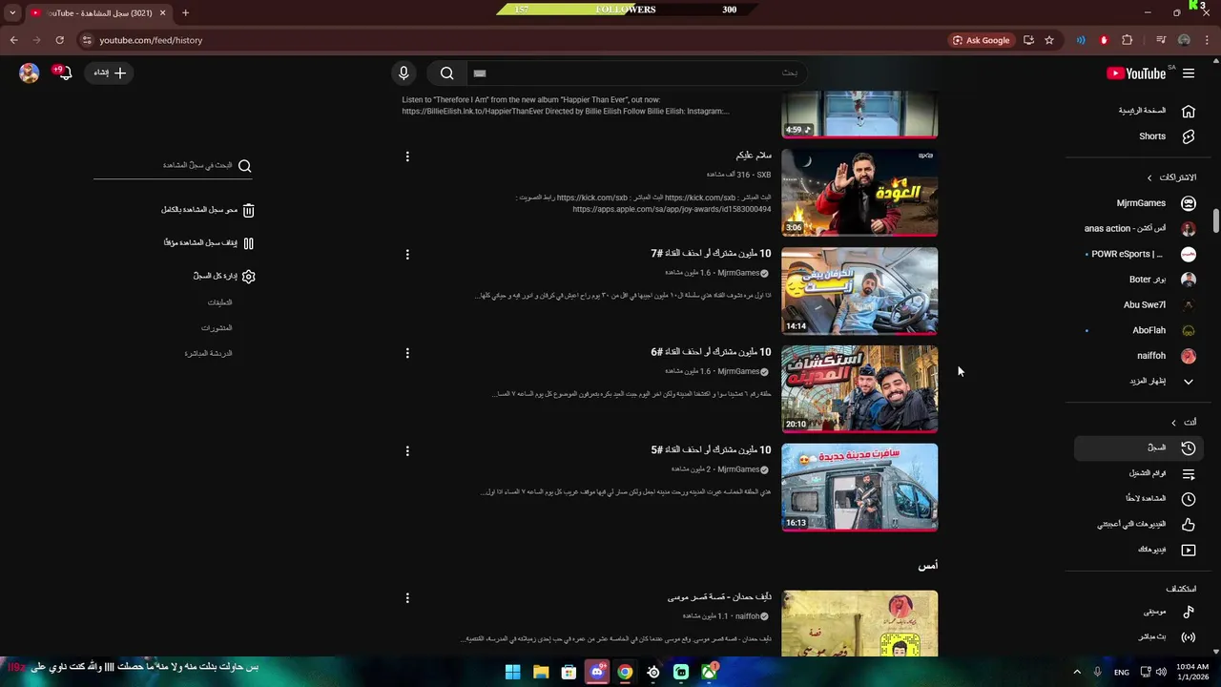1221x687 pixels.
Task: Reload the page in Chrome
Action: pyautogui.click(x=59, y=40)
